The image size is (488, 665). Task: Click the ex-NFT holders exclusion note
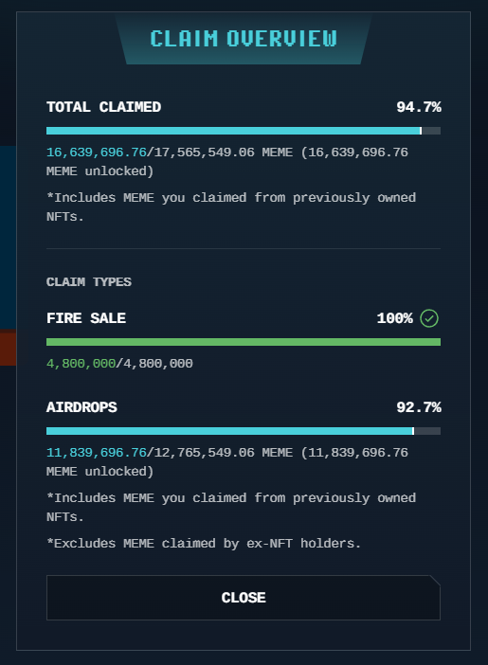204,544
